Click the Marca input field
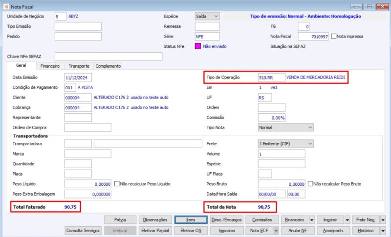The width and height of the screenshot is (391, 237). (x=88, y=154)
